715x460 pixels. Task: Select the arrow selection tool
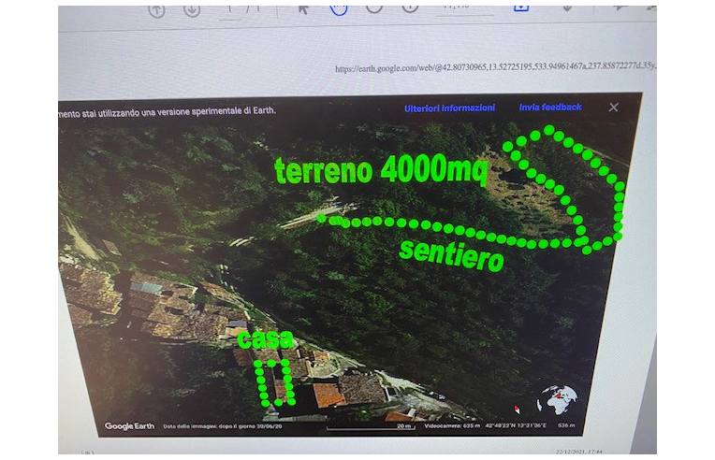click(x=303, y=9)
